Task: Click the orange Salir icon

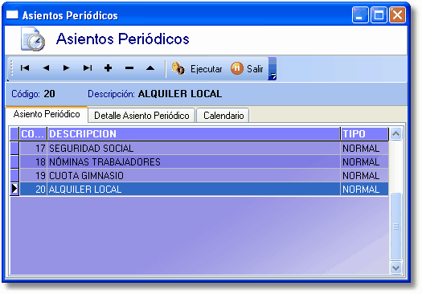Action: pos(237,68)
